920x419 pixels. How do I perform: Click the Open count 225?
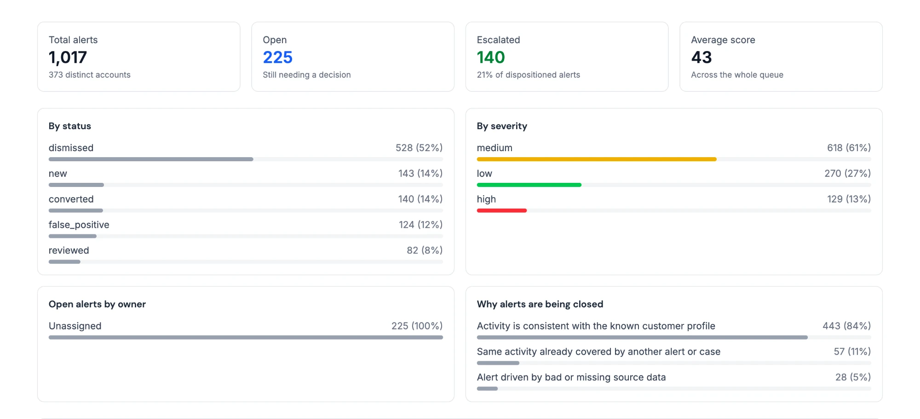[277, 57]
